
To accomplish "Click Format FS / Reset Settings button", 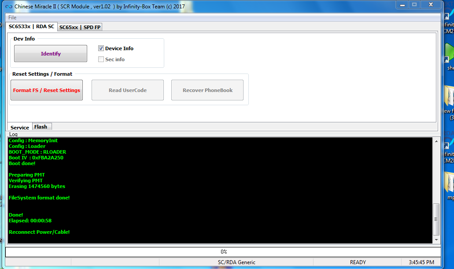I will click(47, 90).
